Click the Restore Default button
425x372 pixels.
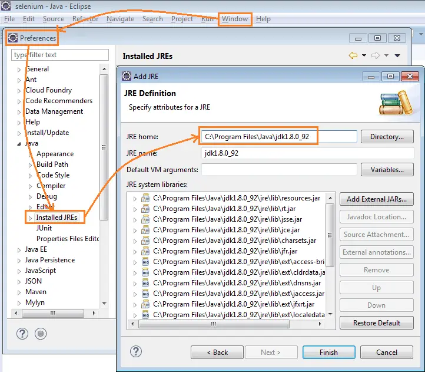(x=376, y=323)
